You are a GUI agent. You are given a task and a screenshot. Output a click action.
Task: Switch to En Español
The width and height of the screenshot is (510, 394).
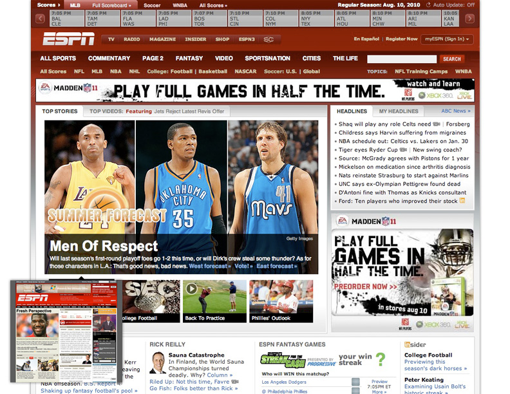click(x=366, y=39)
